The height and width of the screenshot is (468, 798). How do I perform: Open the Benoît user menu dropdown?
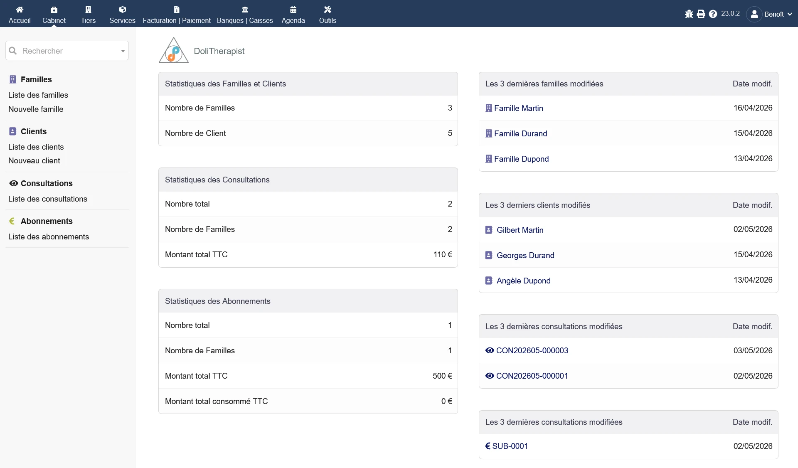(769, 14)
